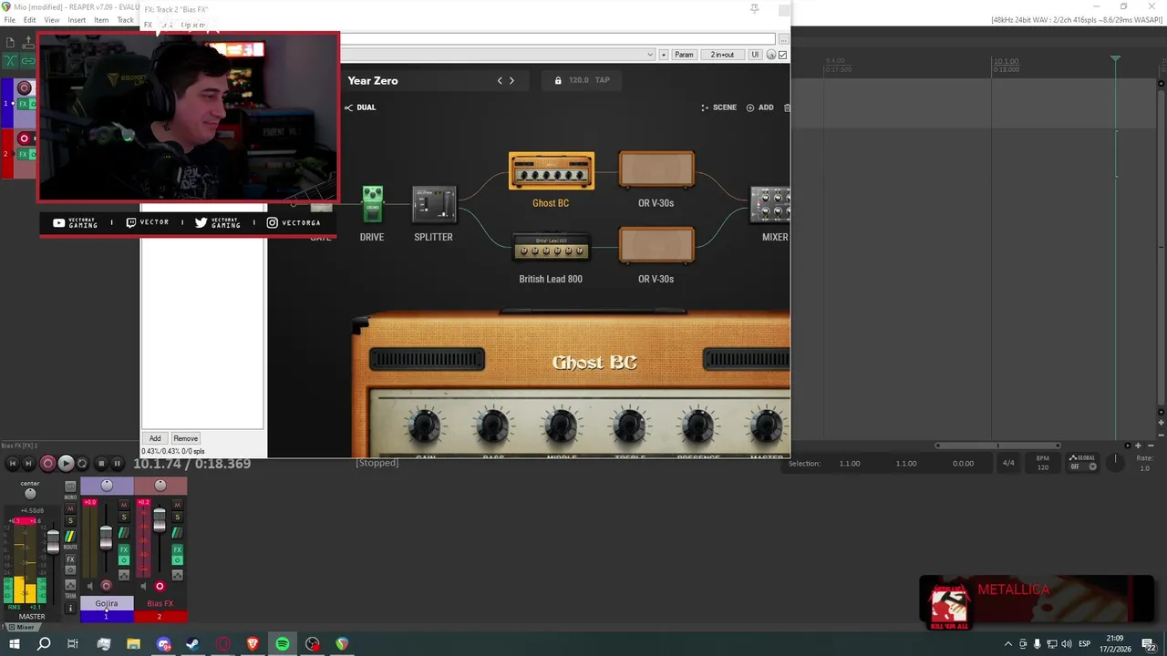The image size is (1167, 656).
Task: Click Bias FX track pan knob
Action: 160,485
